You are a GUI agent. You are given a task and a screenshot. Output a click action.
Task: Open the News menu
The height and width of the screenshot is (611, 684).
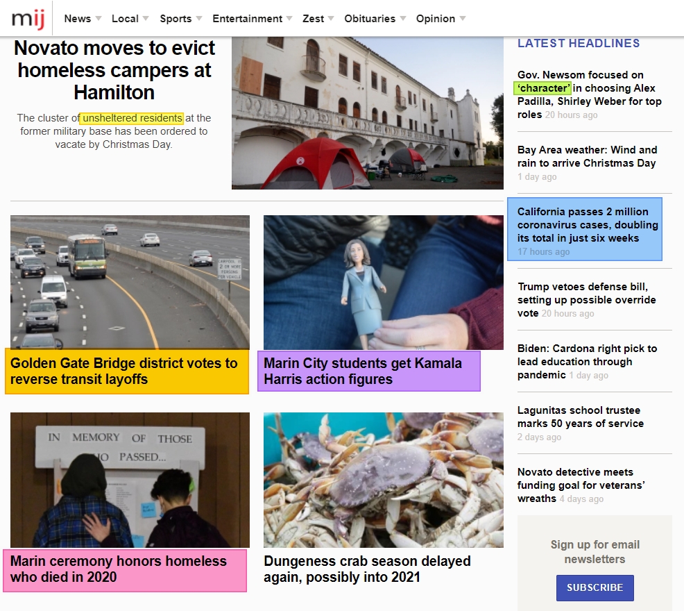pos(78,19)
